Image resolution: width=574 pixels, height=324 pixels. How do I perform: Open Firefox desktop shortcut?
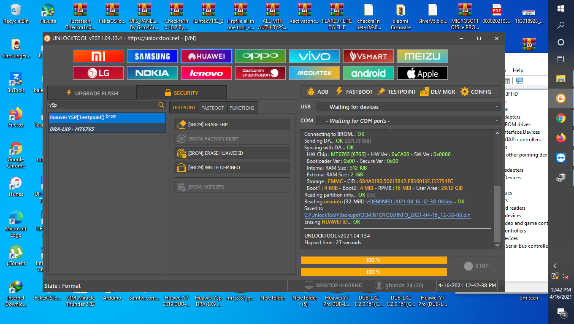[16, 117]
